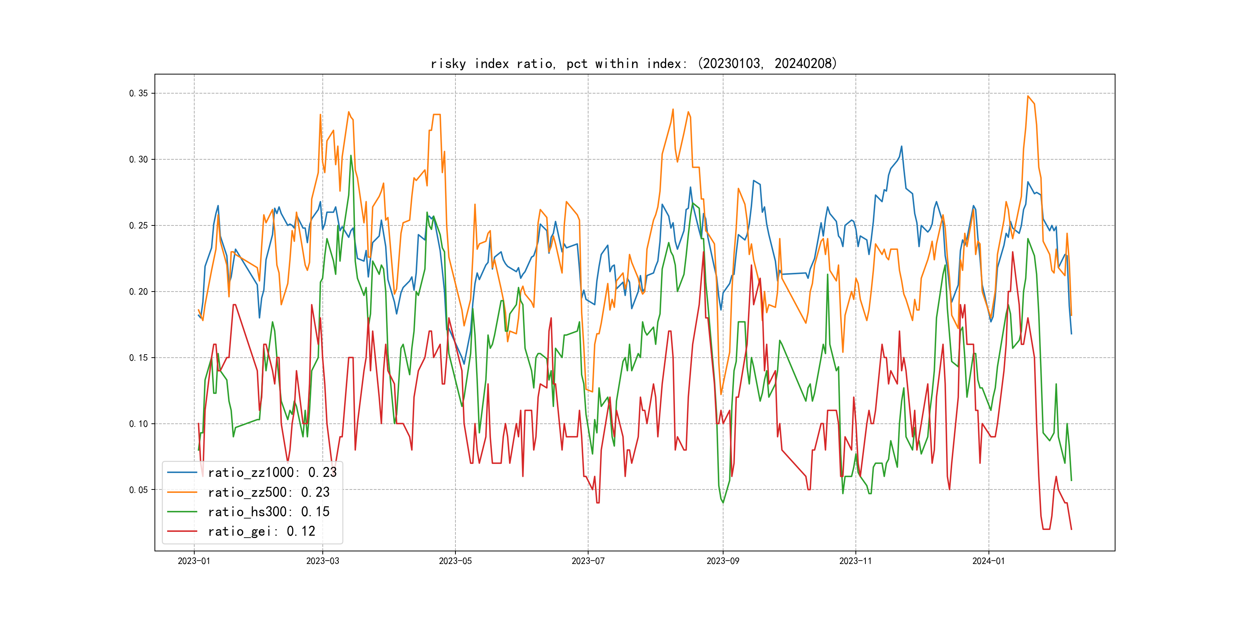
Task: Click the 2023-09 x-axis tick label
Action: click(x=722, y=561)
